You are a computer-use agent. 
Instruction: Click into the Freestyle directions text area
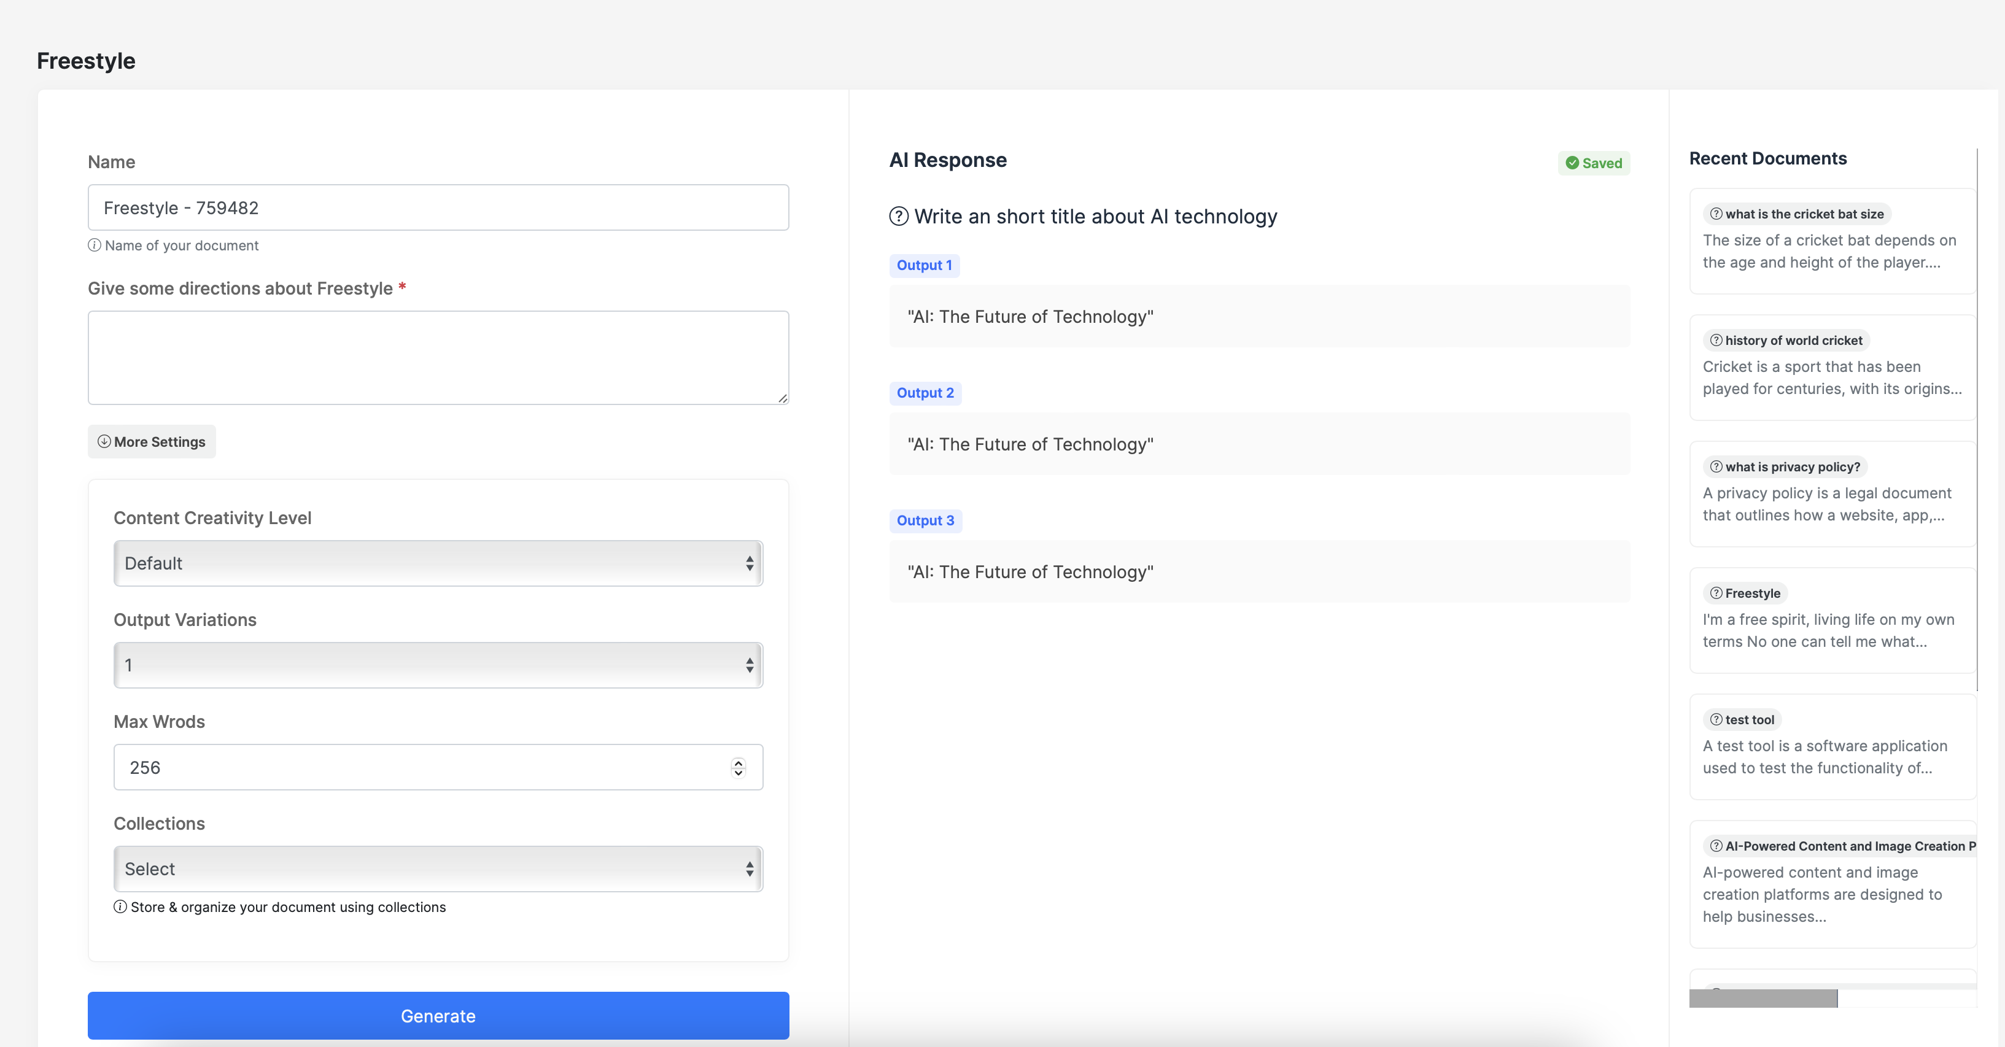438,358
